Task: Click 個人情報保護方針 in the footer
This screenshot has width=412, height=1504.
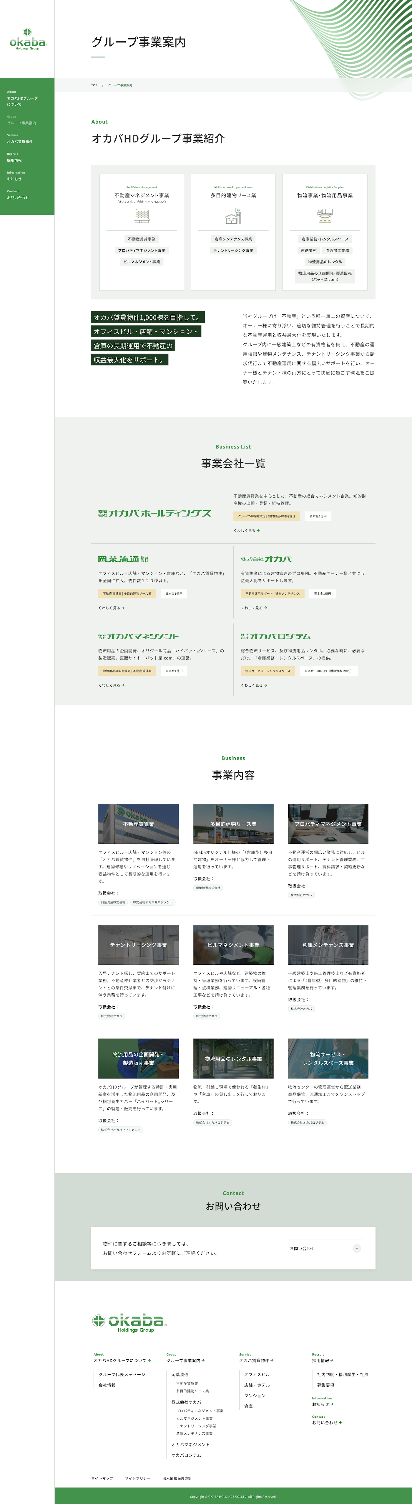Action: tap(177, 1478)
